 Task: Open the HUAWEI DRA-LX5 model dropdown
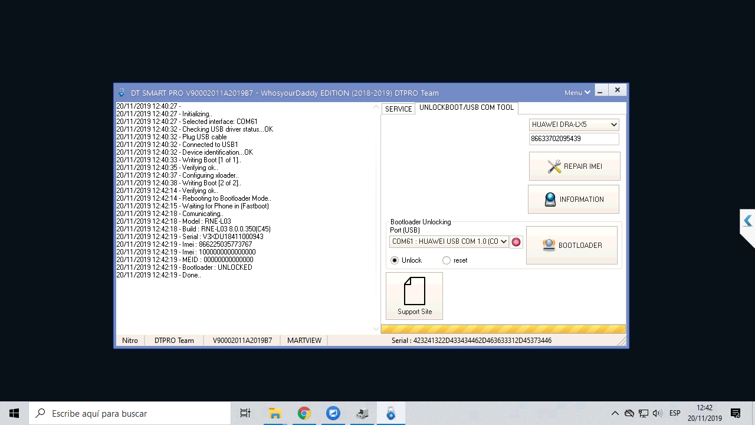click(x=575, y=125)
